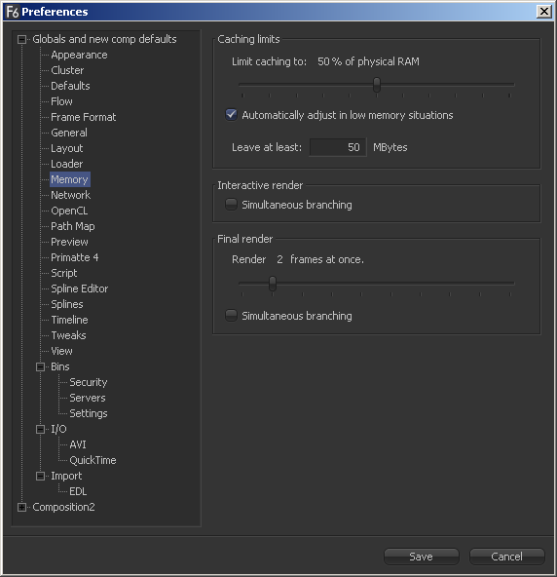Click the Limit caching RAM slider handle
The width and height of the screenshot is (557, 577).
(x=377, y=85)
